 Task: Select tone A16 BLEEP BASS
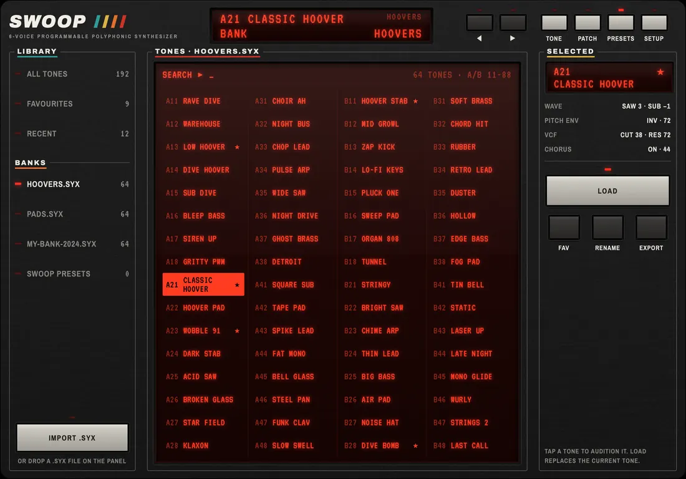[x=203, y=216]
